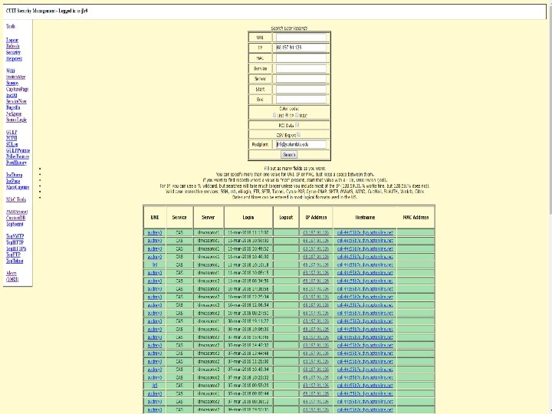This screenshot has height=414, width=552.
Task: Click the UNI column header
Action: pos(155,217)
